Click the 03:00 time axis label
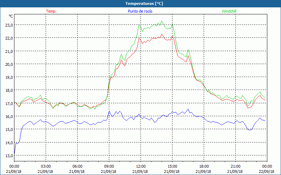Viewport: 281px width, 175px height. 46,167
